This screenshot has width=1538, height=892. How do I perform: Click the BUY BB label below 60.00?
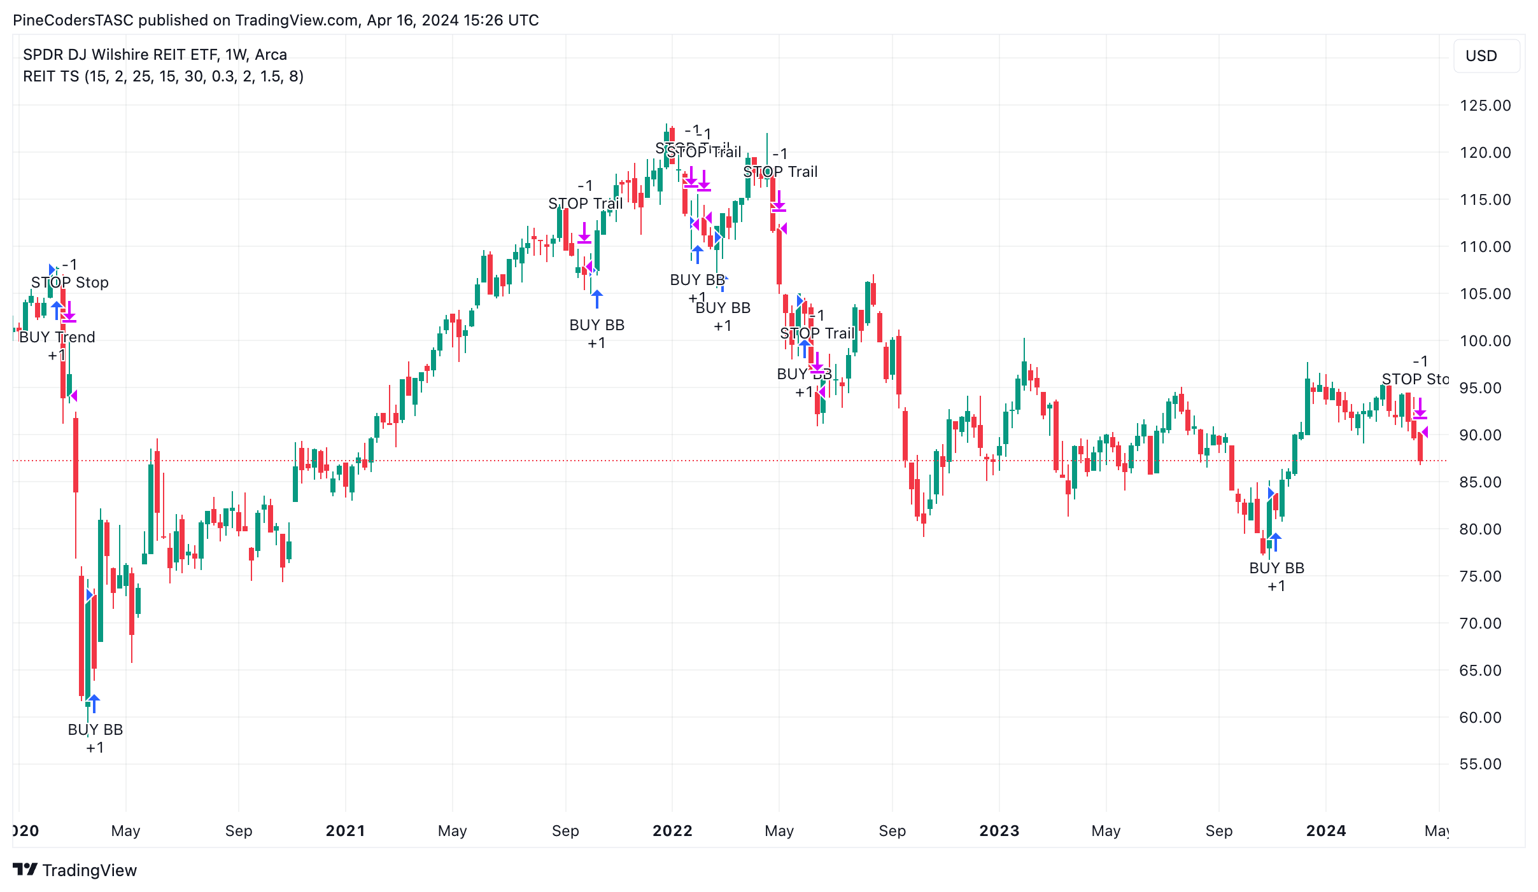[95, 730]
